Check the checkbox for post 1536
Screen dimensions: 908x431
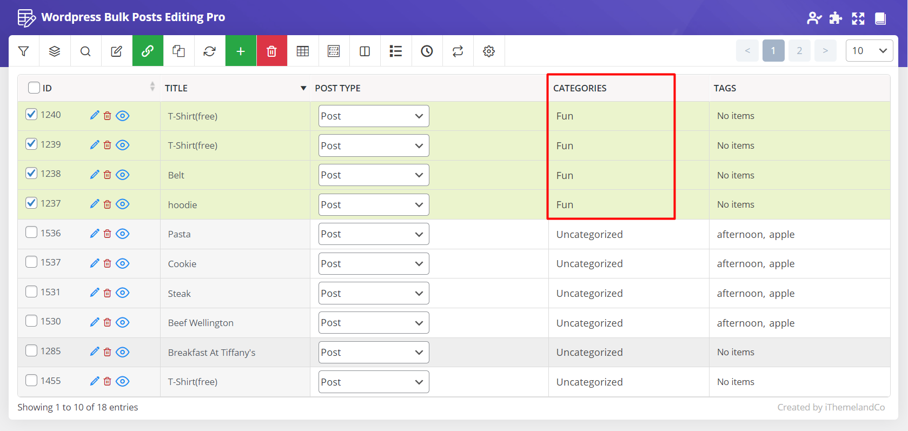(x=31, y=233)
